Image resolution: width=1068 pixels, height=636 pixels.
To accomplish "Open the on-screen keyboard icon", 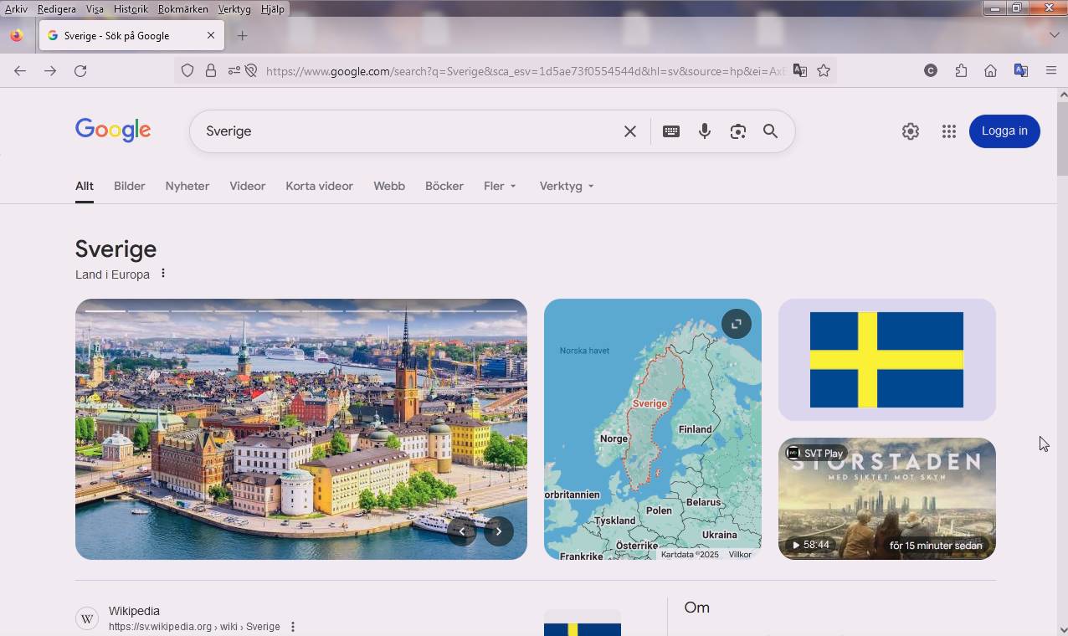I will (x=671, y=131).
